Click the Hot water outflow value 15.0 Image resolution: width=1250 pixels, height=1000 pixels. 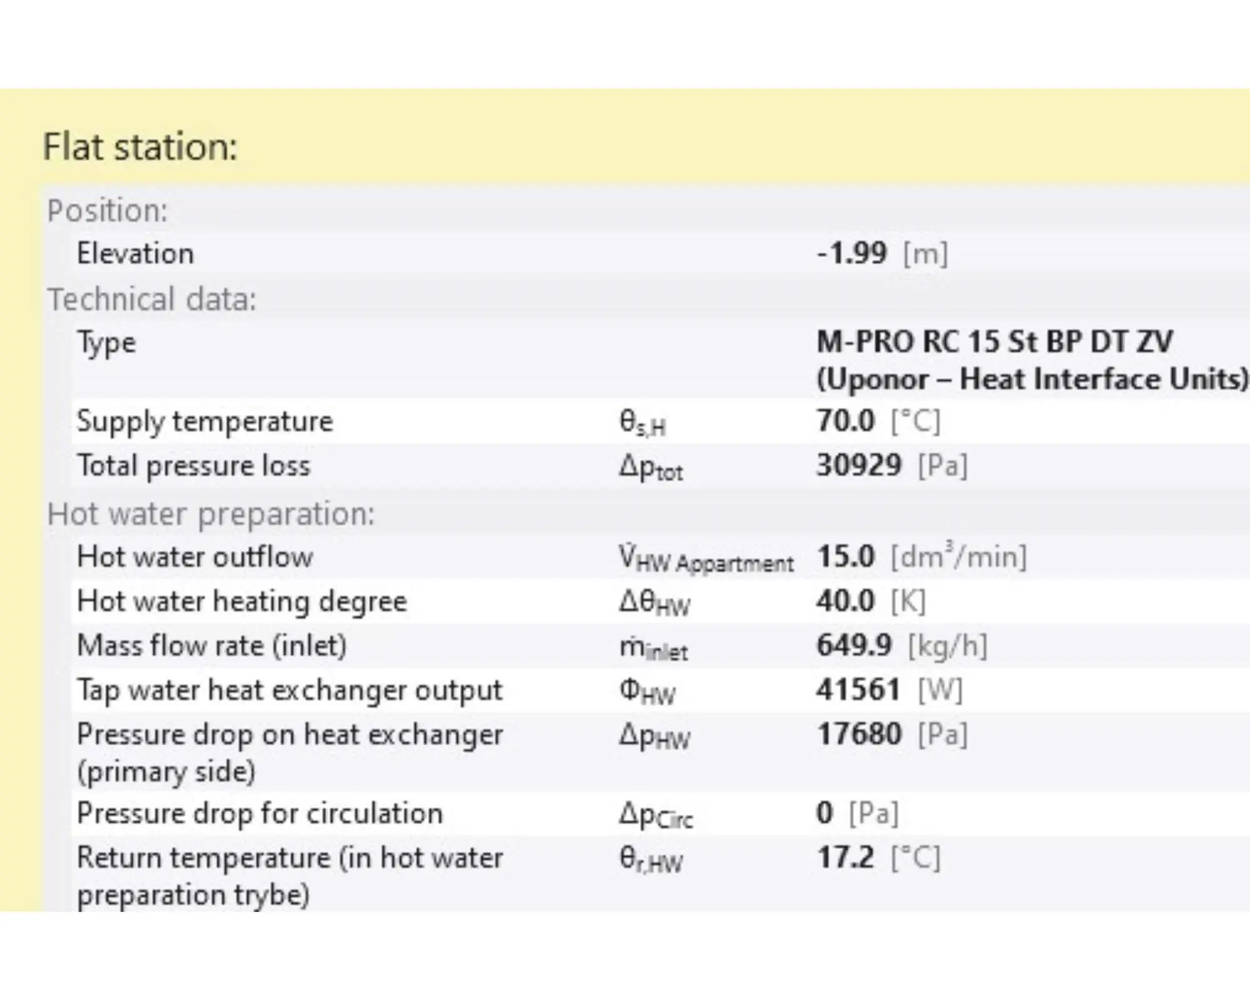pos(846,556)
